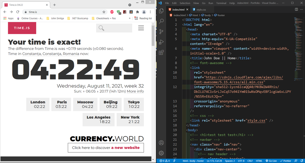Open Chrome Reading list

pos(143,18)
